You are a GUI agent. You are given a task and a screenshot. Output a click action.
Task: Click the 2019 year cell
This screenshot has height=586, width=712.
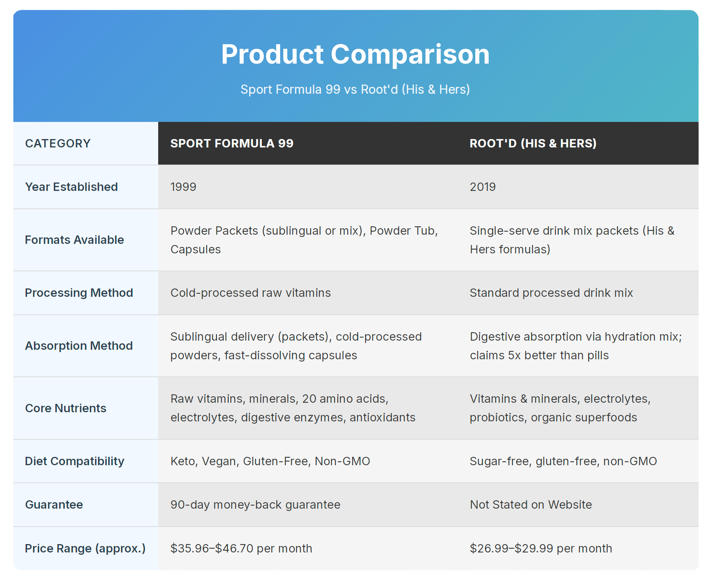[483, 187]
